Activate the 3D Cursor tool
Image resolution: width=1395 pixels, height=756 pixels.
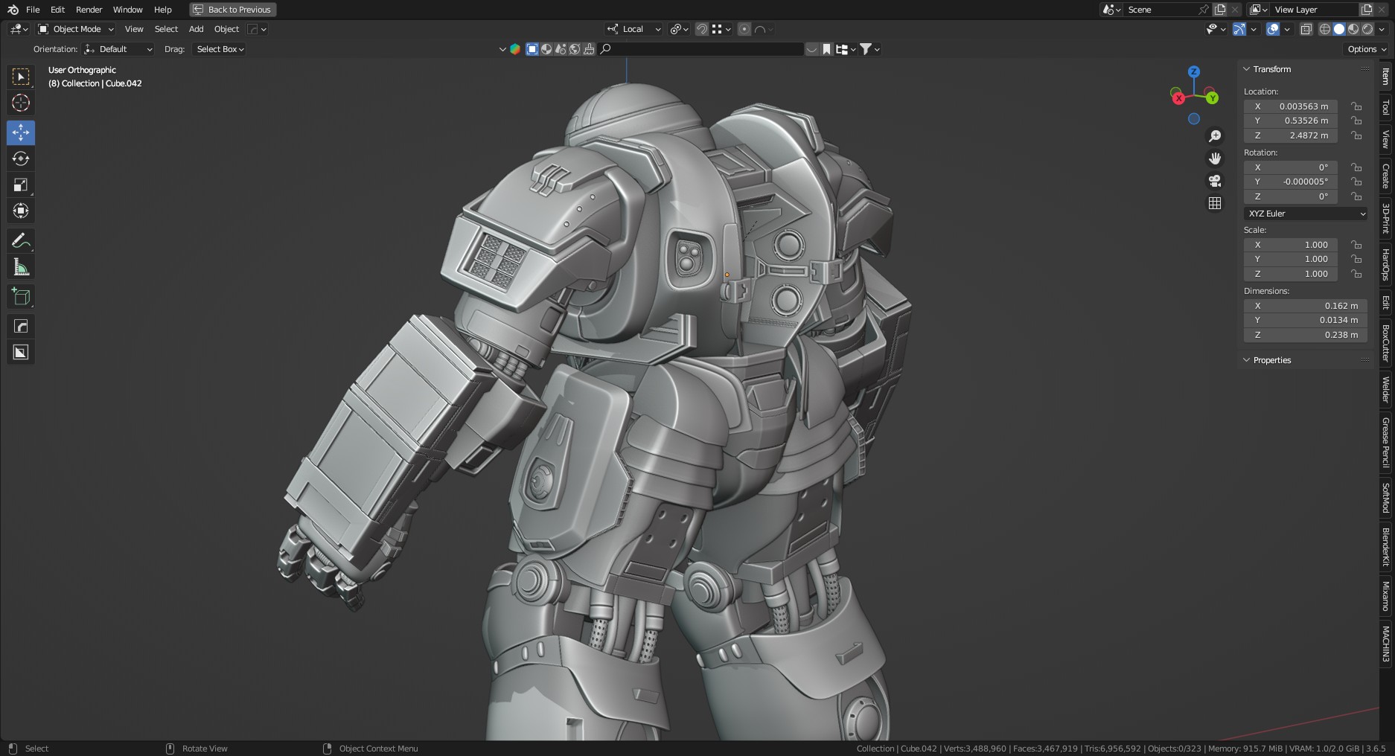coord(21,103)
